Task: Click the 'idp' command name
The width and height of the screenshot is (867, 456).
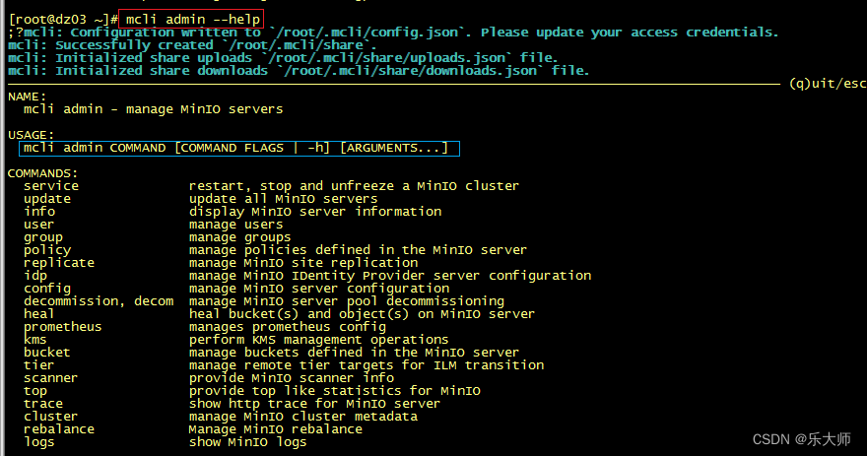Action: [x=35, y=276]
